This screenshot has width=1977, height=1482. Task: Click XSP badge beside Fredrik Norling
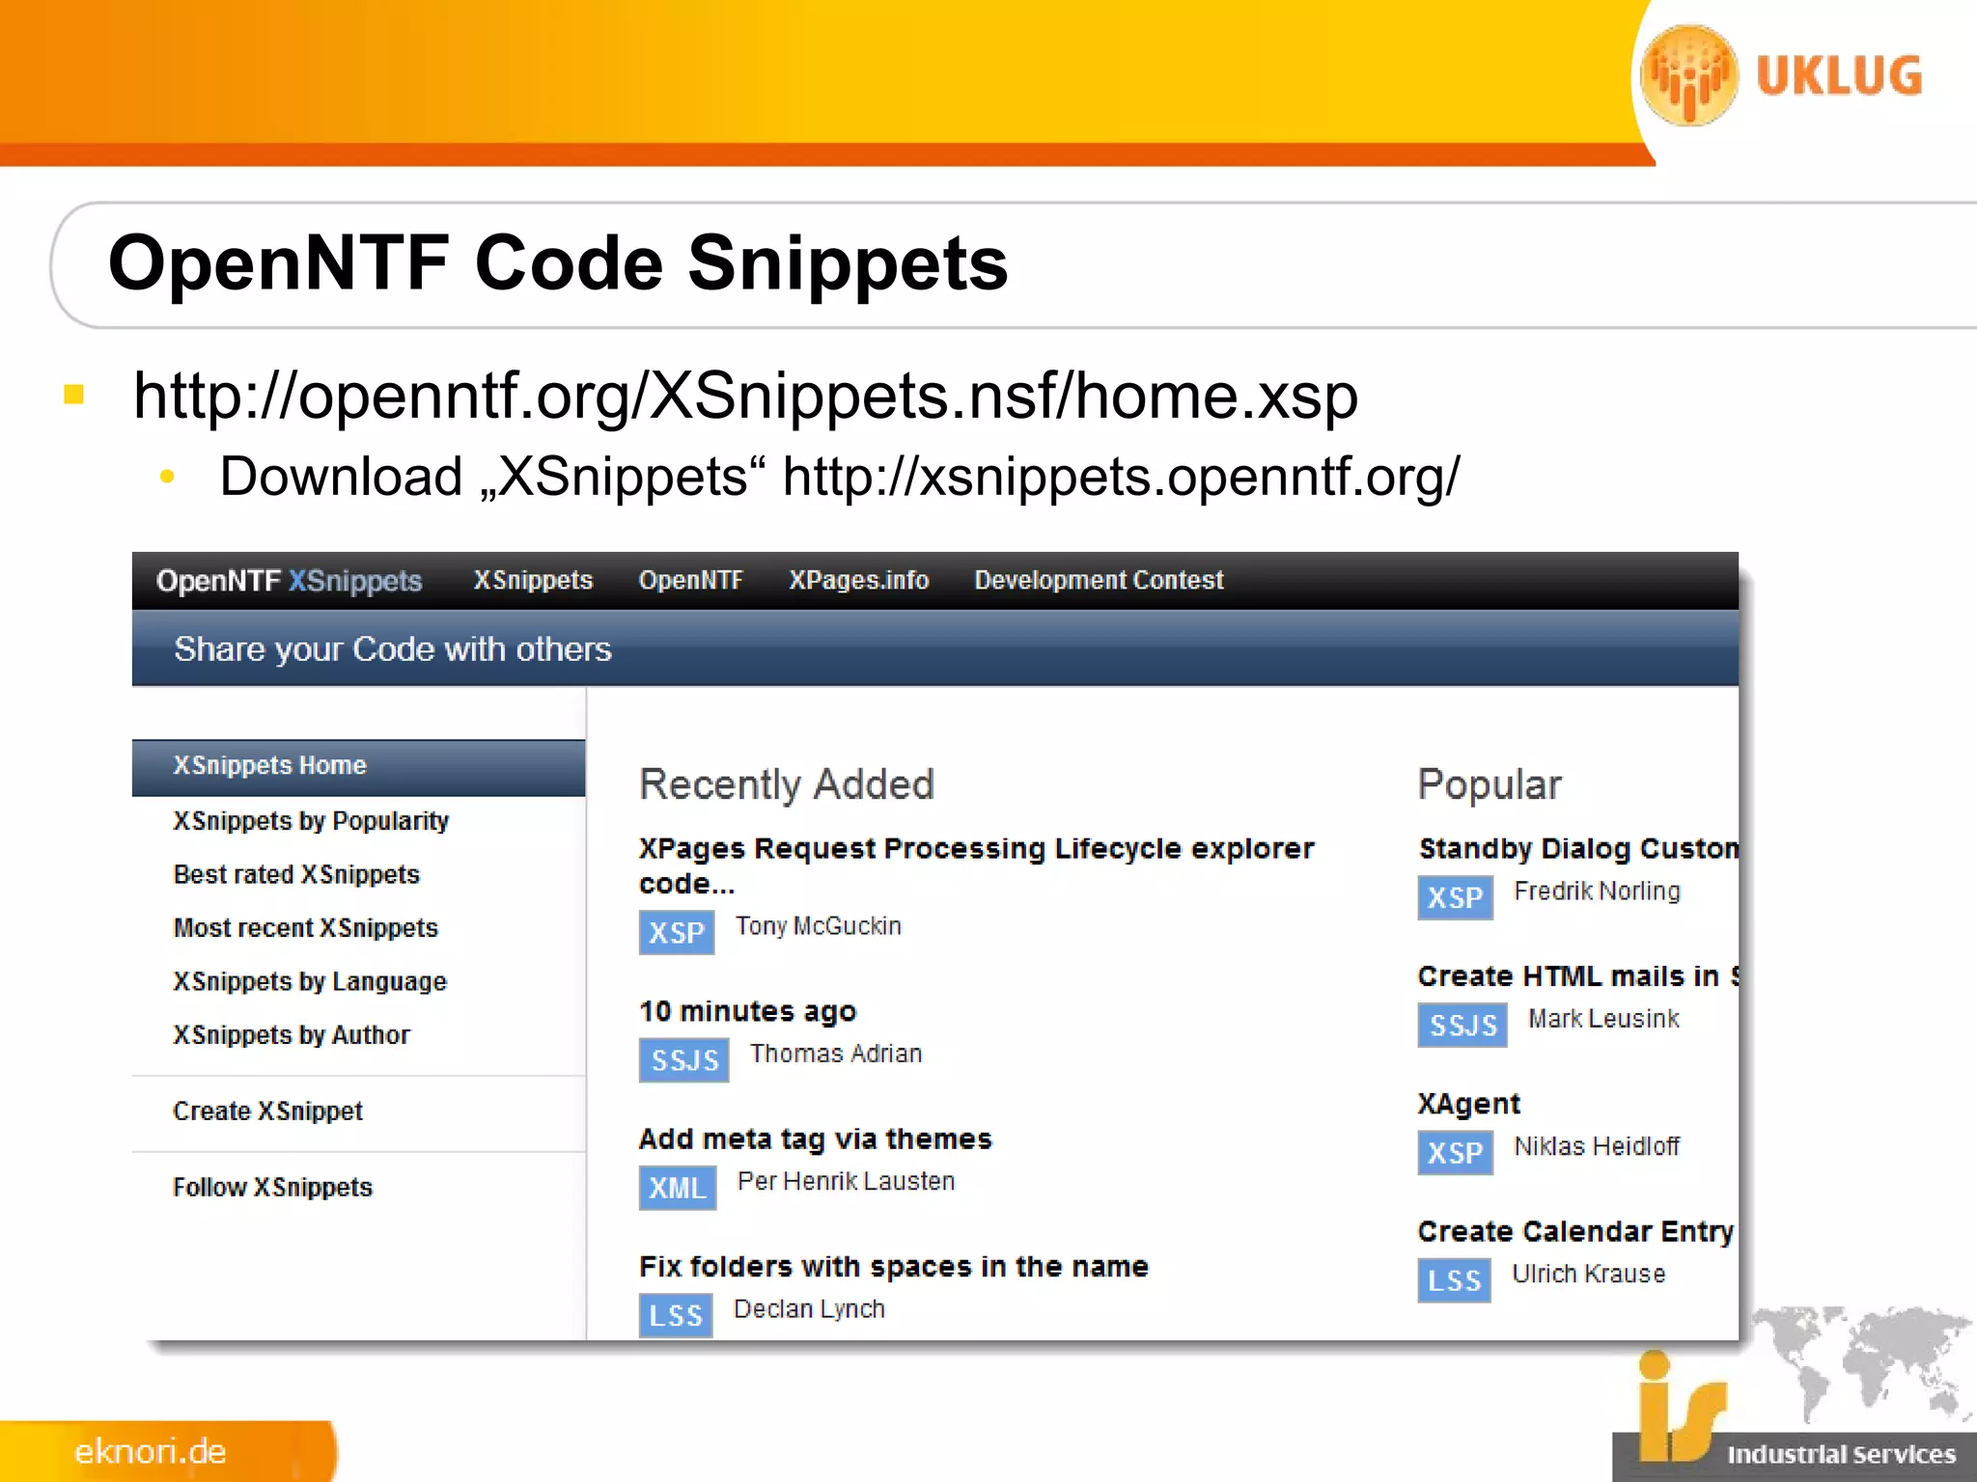1456,897
